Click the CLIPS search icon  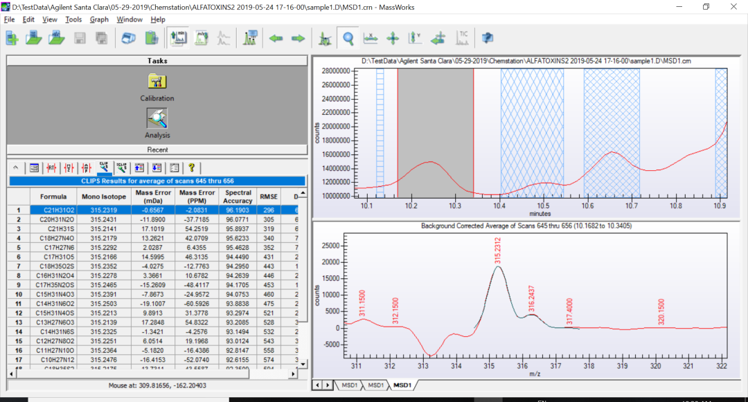coord(104,167)
